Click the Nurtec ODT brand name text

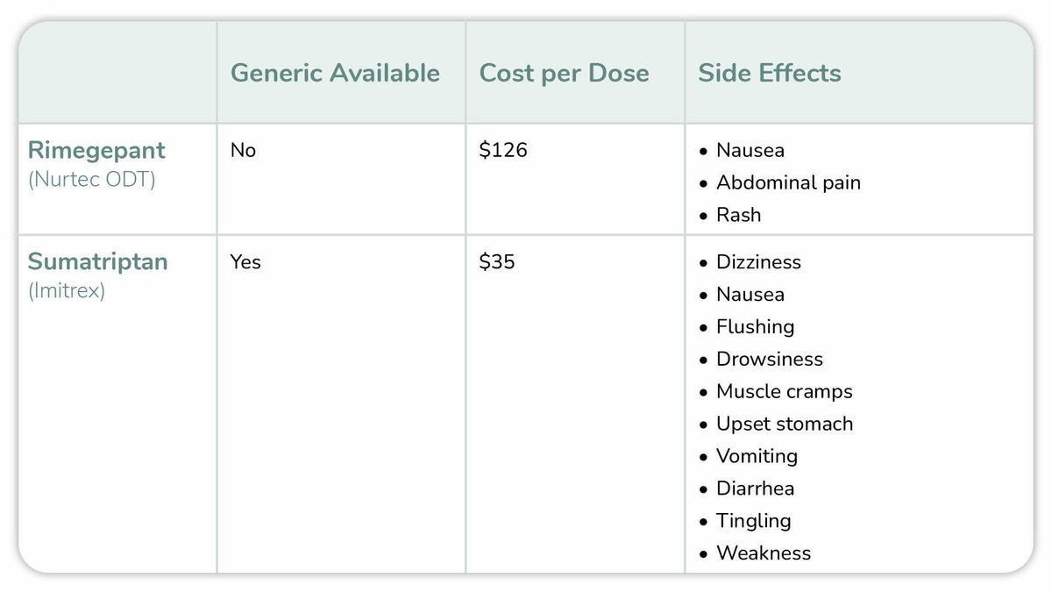[x=91, y=182]
